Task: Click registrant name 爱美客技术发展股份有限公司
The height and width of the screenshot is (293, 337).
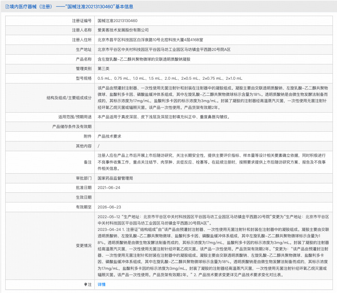Action: (x=123, y=30)
